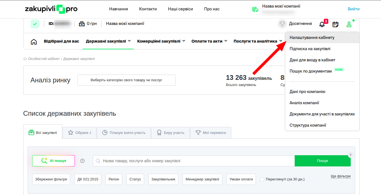The height and width of the screenshot is (195, 381).
Task: Open Мої перемоги tab
Action: [211, 133]
